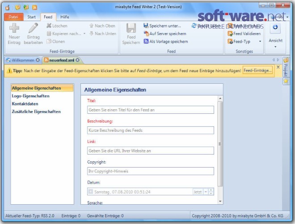Viewport: 295px width, 224px height.
Task: Click the Copyright input field
Action: (x=151, y=171)
